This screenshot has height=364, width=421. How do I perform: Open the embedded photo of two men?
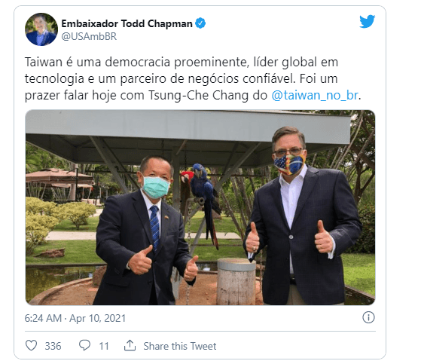pyautogui.click(x=200, y=207)
